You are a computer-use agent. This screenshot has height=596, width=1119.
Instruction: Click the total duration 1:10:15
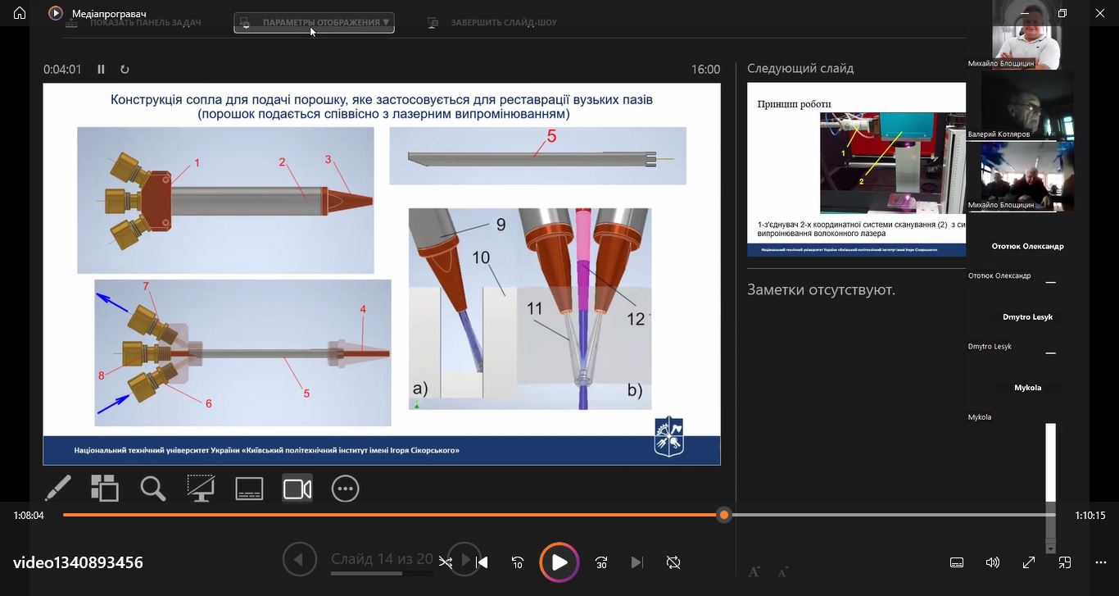point(1090,516)
